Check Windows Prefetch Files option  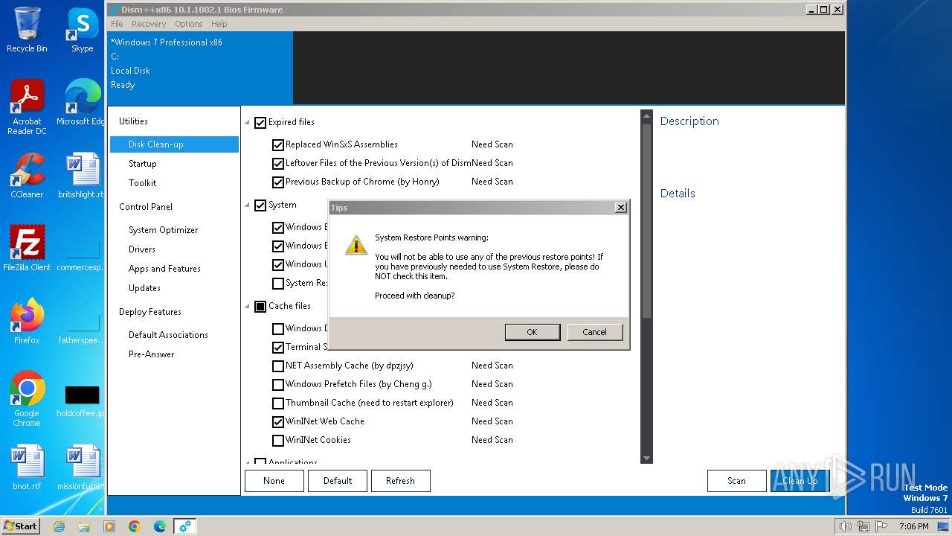pyautogui.click(x=278, y=384)
